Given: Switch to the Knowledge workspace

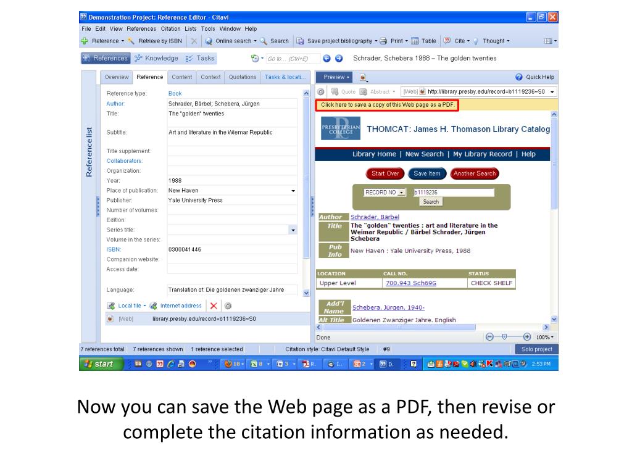Looking at the screenshot, I should 156,59.
